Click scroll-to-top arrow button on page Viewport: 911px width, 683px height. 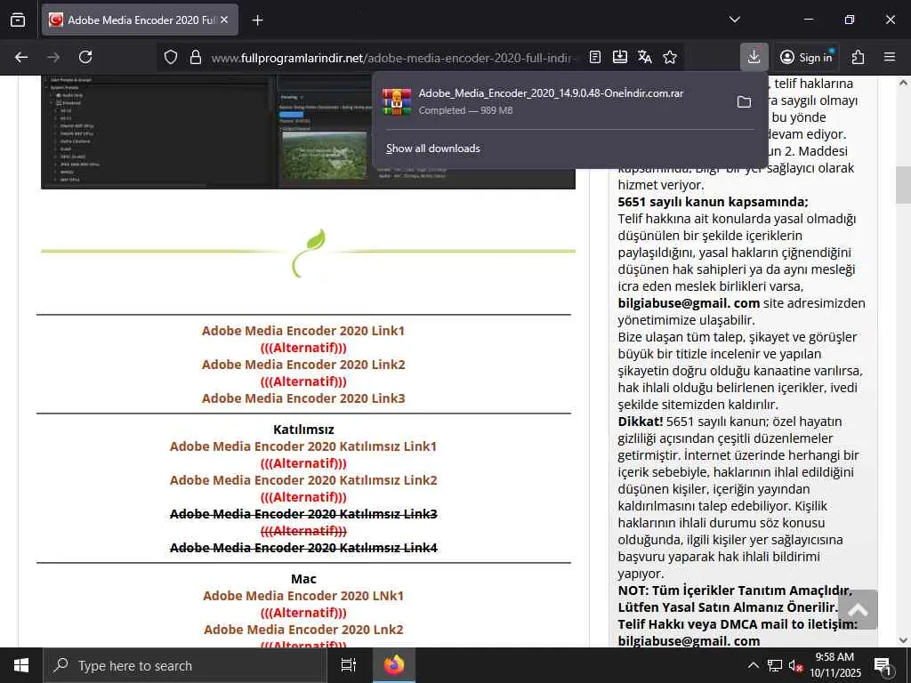[858, 609]
